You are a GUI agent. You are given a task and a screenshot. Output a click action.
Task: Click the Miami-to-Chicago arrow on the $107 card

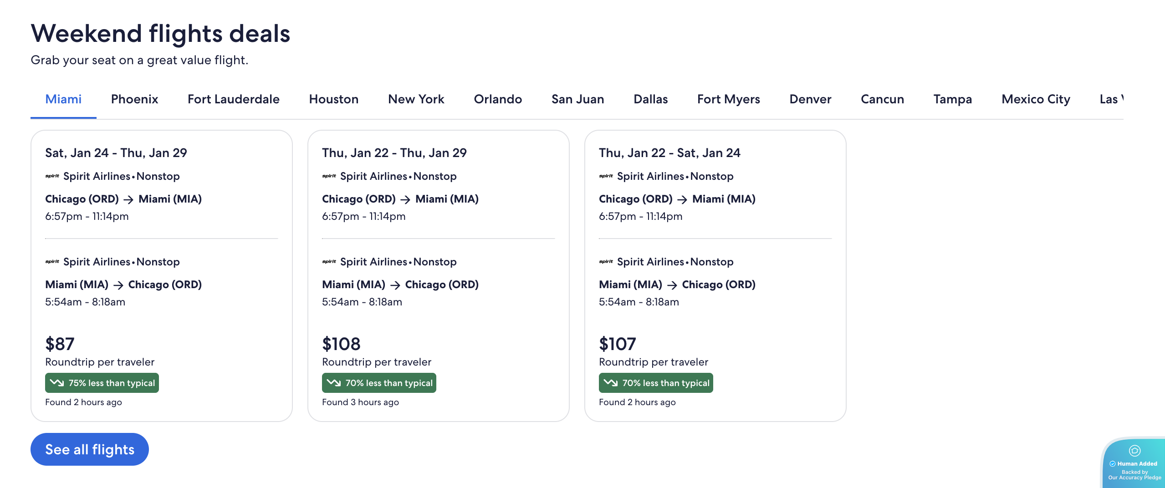coord(672,285)
